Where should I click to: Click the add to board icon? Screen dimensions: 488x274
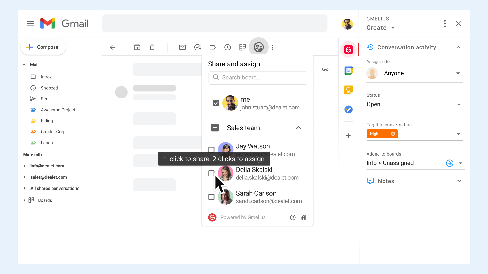(x=242, y=47)
